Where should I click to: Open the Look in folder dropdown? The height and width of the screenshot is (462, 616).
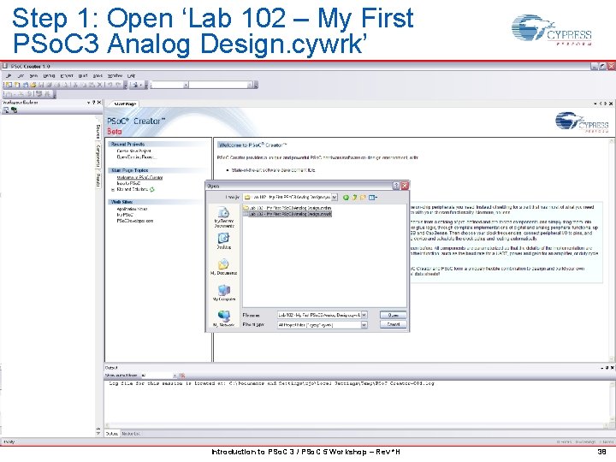pyautogui.click(x=335, y=197)
